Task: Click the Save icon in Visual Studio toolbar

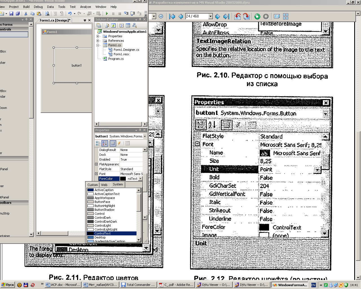Action: [x=11, y=14]
